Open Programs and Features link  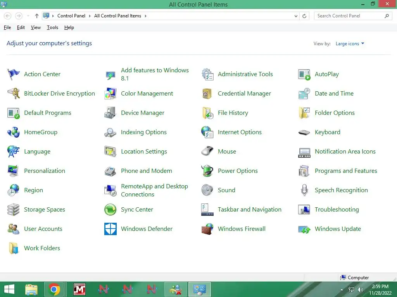click(x=346, y=171)
